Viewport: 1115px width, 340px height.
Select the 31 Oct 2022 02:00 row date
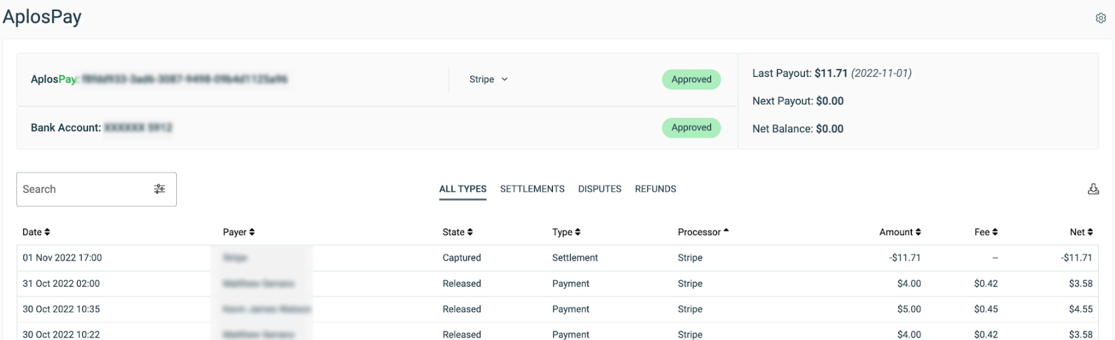click(61, 283)
